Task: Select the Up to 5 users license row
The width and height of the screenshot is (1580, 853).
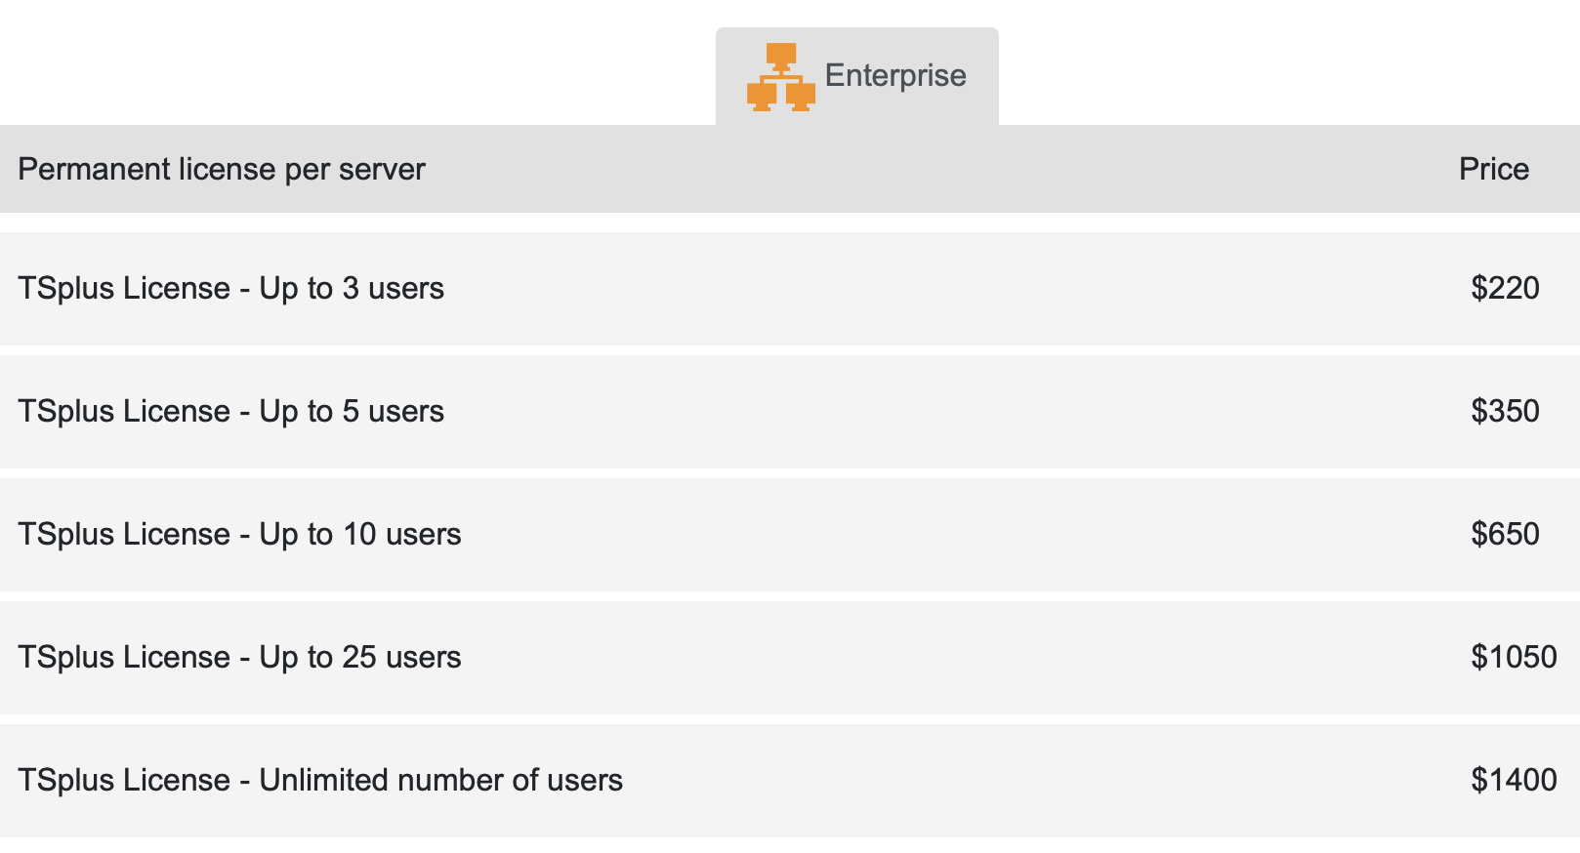Action: [x=790, y=411]
